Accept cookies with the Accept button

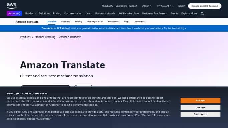coord(200,100)
